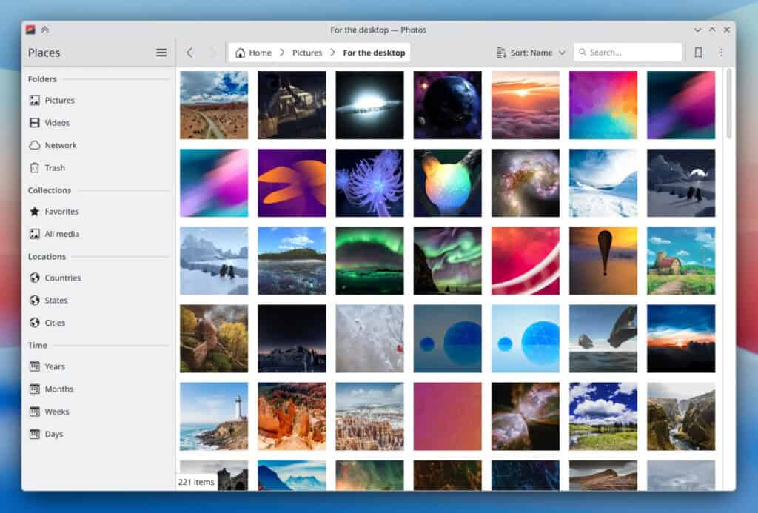Focus the Search input field

pos(628,53)
